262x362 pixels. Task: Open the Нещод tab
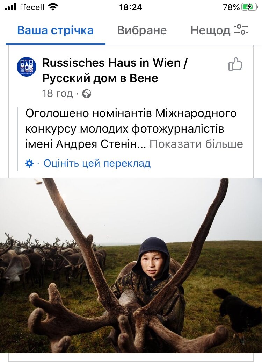pyautogui.click(x=210, y=30)
